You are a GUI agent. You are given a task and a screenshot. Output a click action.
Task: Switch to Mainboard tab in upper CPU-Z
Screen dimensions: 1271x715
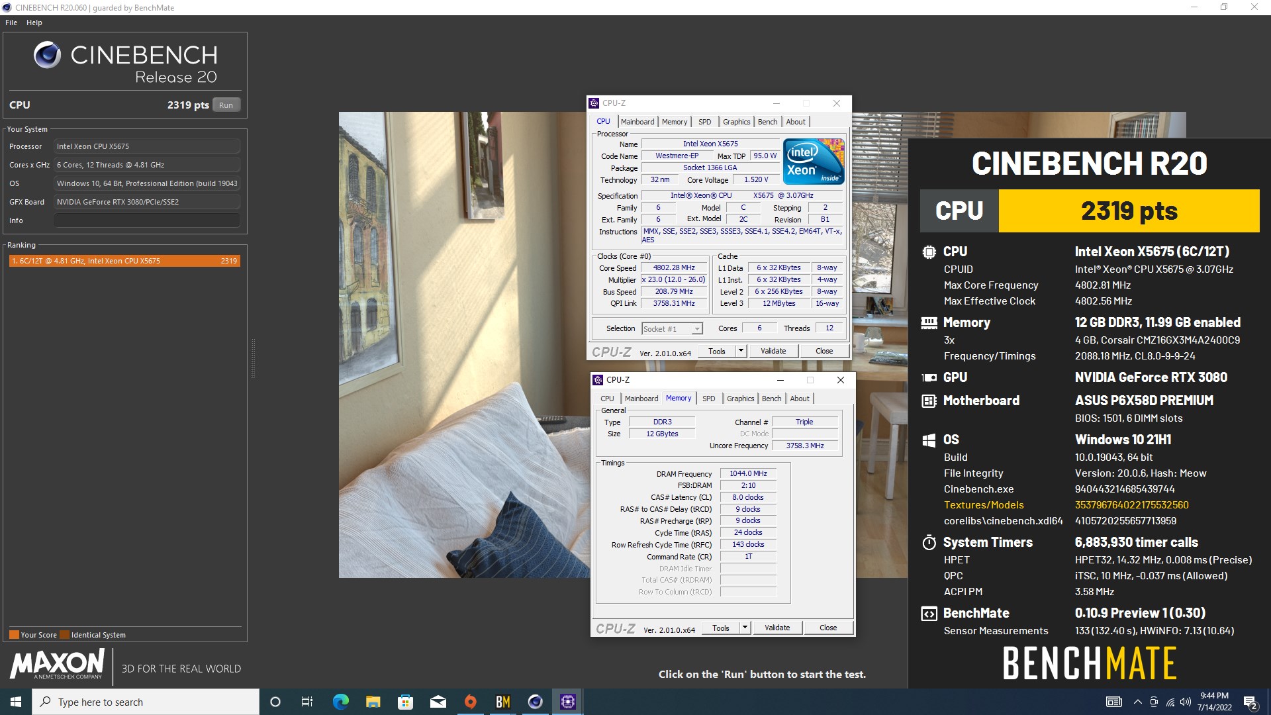tap(637, 122)
